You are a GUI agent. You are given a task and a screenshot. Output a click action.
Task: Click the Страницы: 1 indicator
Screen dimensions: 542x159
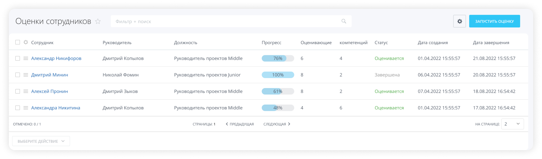(x=204, y=124)
